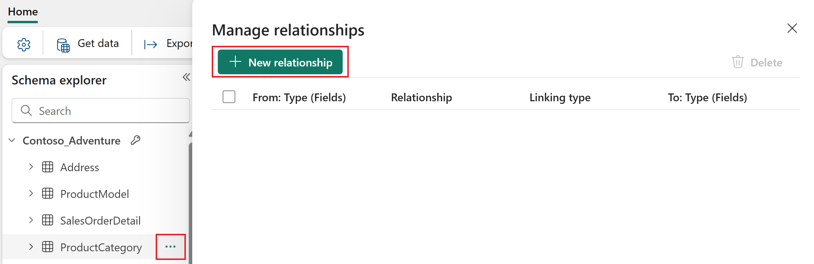Close the Manage relationships panel
Image resolution: width=814 pixels, height=264 pixels.
[x=792, y=28]
